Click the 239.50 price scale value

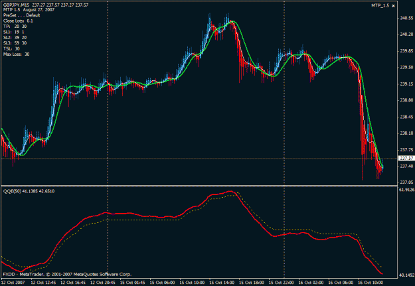[x=407, y=67]
